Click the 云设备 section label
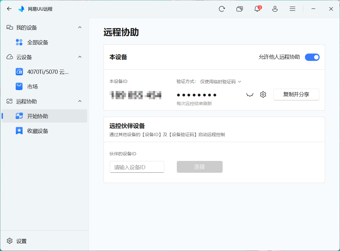 24,57
